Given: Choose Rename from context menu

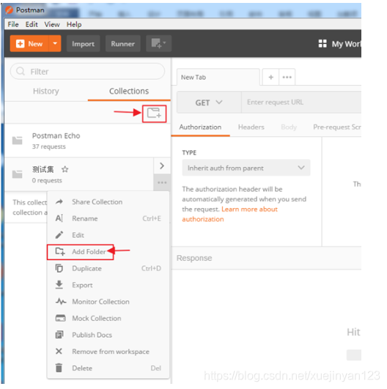Looking at the screenshot, I should point(108,218).
